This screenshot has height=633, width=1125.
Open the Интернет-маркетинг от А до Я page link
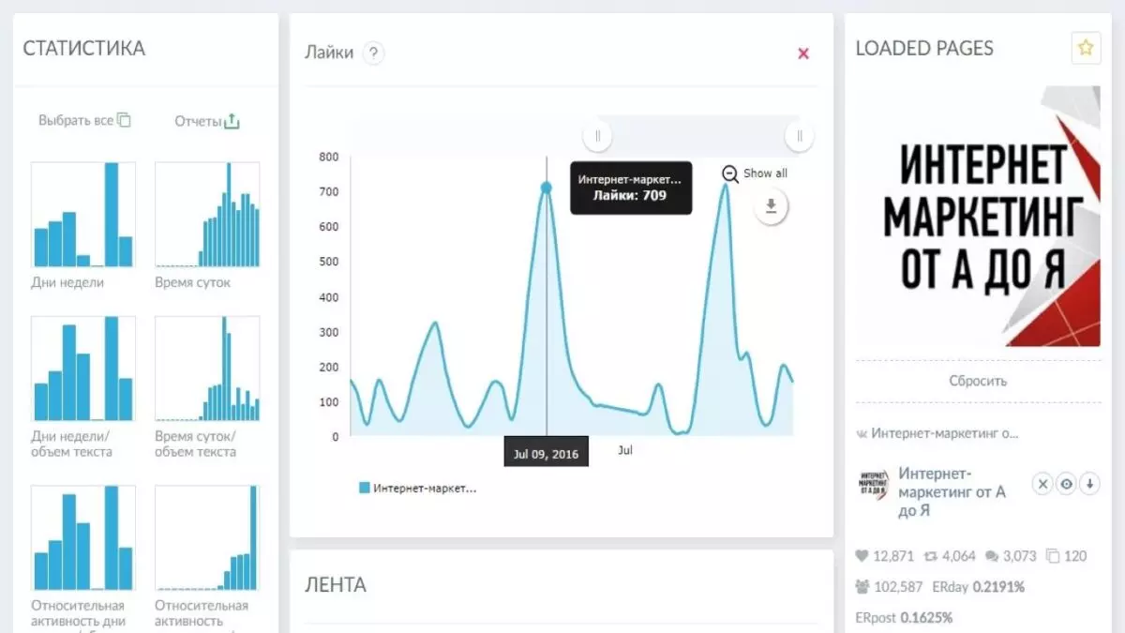click(x=952, y=491)
